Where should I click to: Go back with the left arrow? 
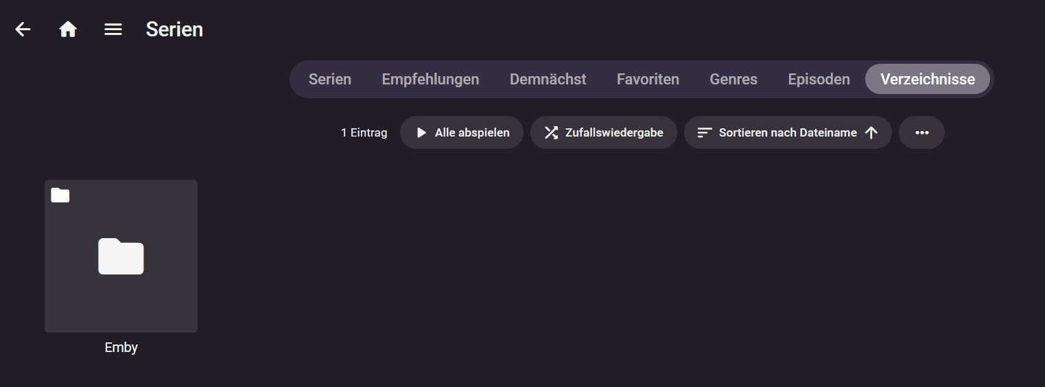click(23, 30)
